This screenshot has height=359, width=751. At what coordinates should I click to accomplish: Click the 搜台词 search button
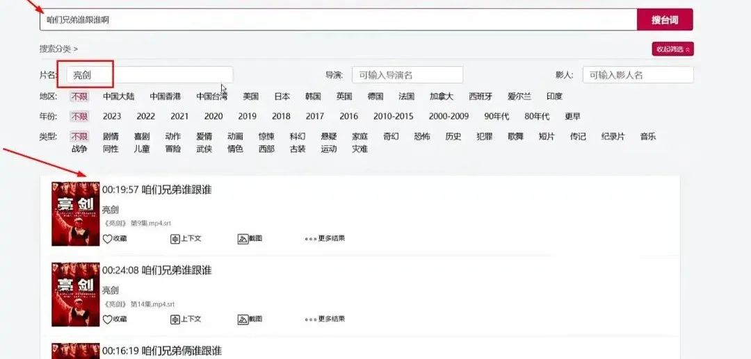(665, 19)
